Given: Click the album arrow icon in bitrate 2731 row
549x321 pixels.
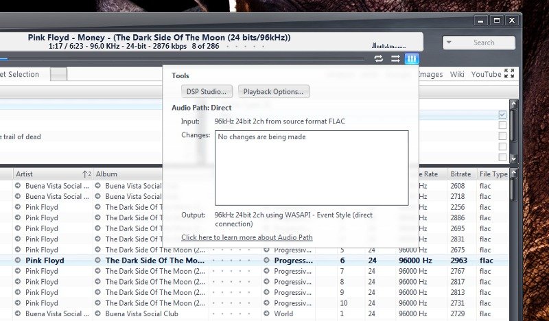Looking at the screenshot, I should [97, 302].
